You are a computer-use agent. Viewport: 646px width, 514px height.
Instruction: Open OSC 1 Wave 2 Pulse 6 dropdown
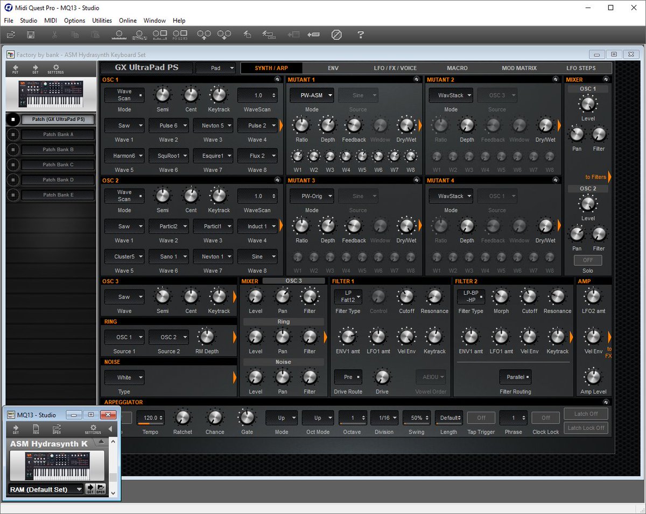point(168,125)
